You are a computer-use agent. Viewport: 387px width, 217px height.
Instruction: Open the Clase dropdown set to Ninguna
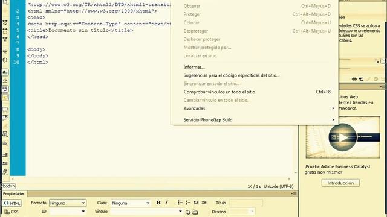click(131, 203)
